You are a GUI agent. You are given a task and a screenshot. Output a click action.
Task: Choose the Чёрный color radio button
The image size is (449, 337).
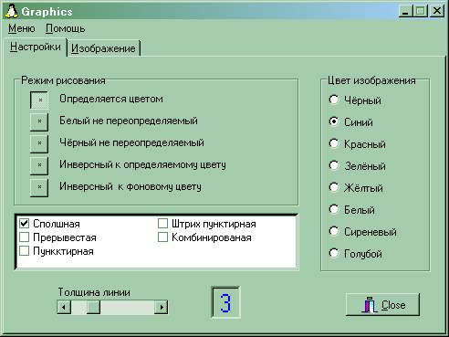pyautogui.click(x=334, y=100)
